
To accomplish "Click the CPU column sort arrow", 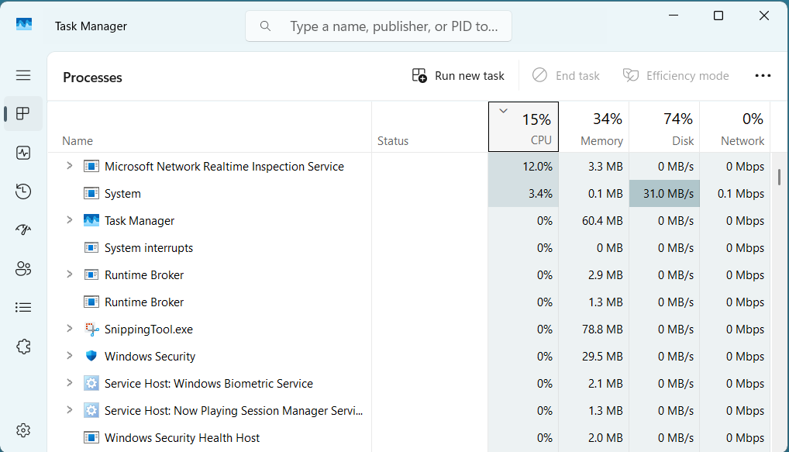I will point(503,111).
